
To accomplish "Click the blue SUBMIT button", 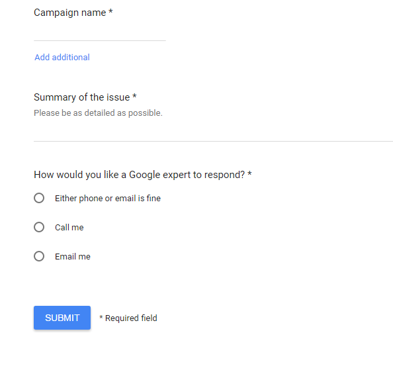I will pyautogui.click(x=62, y=318).
